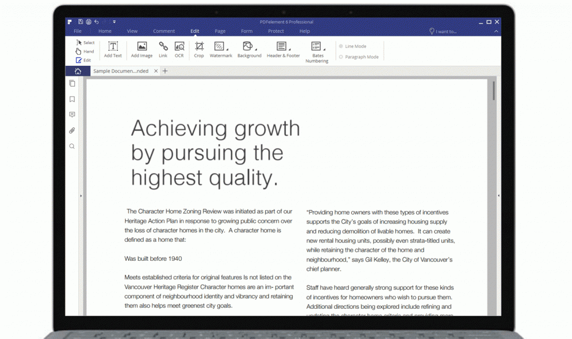The image size is (572, 339).
Task: Open the comments panel
Action: click(x=72, y=114)
